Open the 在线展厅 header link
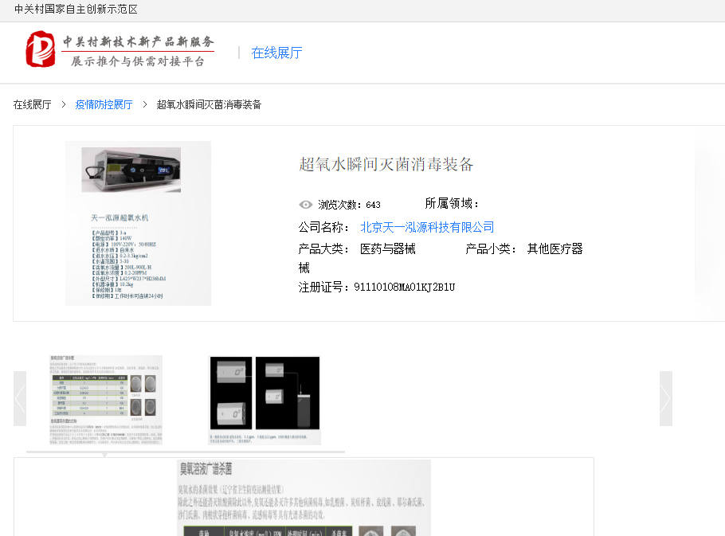This screenshot has width=725, height=536. [276, 53]
